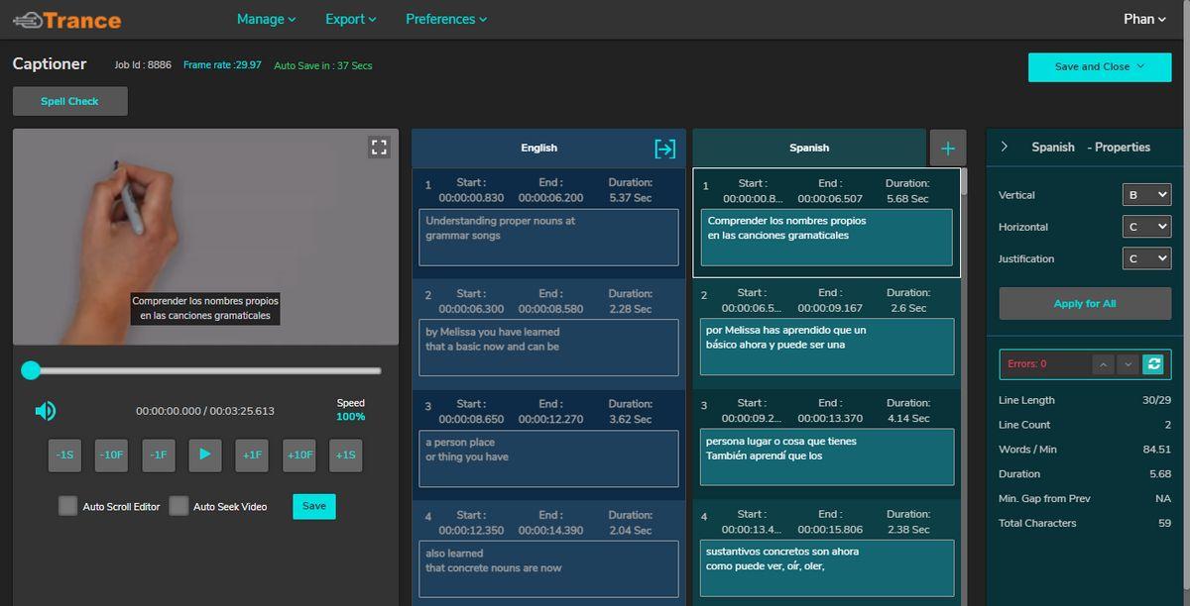This screenshot has height=606, width=1190.
Task: Go to previous error arrow
Action: click(x=1104, y=364)
